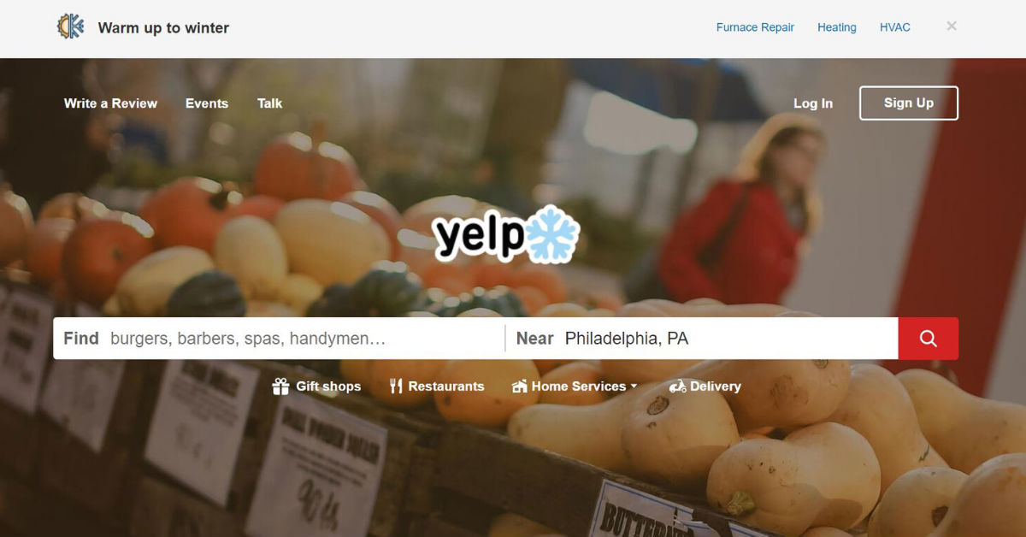Click the Yelp snowflake logo

506,234
